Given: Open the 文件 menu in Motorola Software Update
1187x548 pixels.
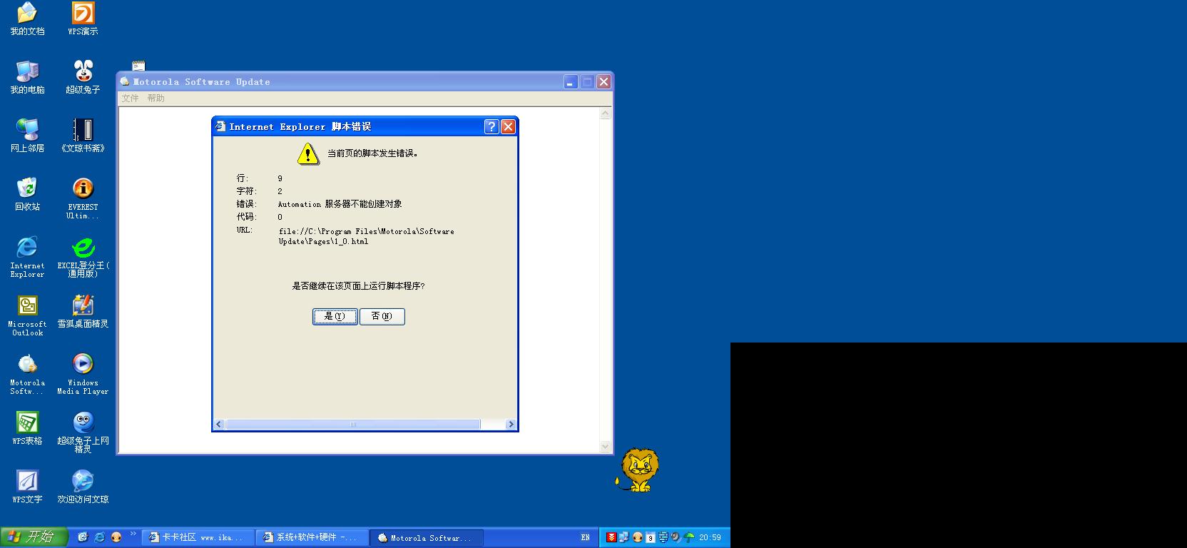Looking at the screenshot, I should (131, 98).
